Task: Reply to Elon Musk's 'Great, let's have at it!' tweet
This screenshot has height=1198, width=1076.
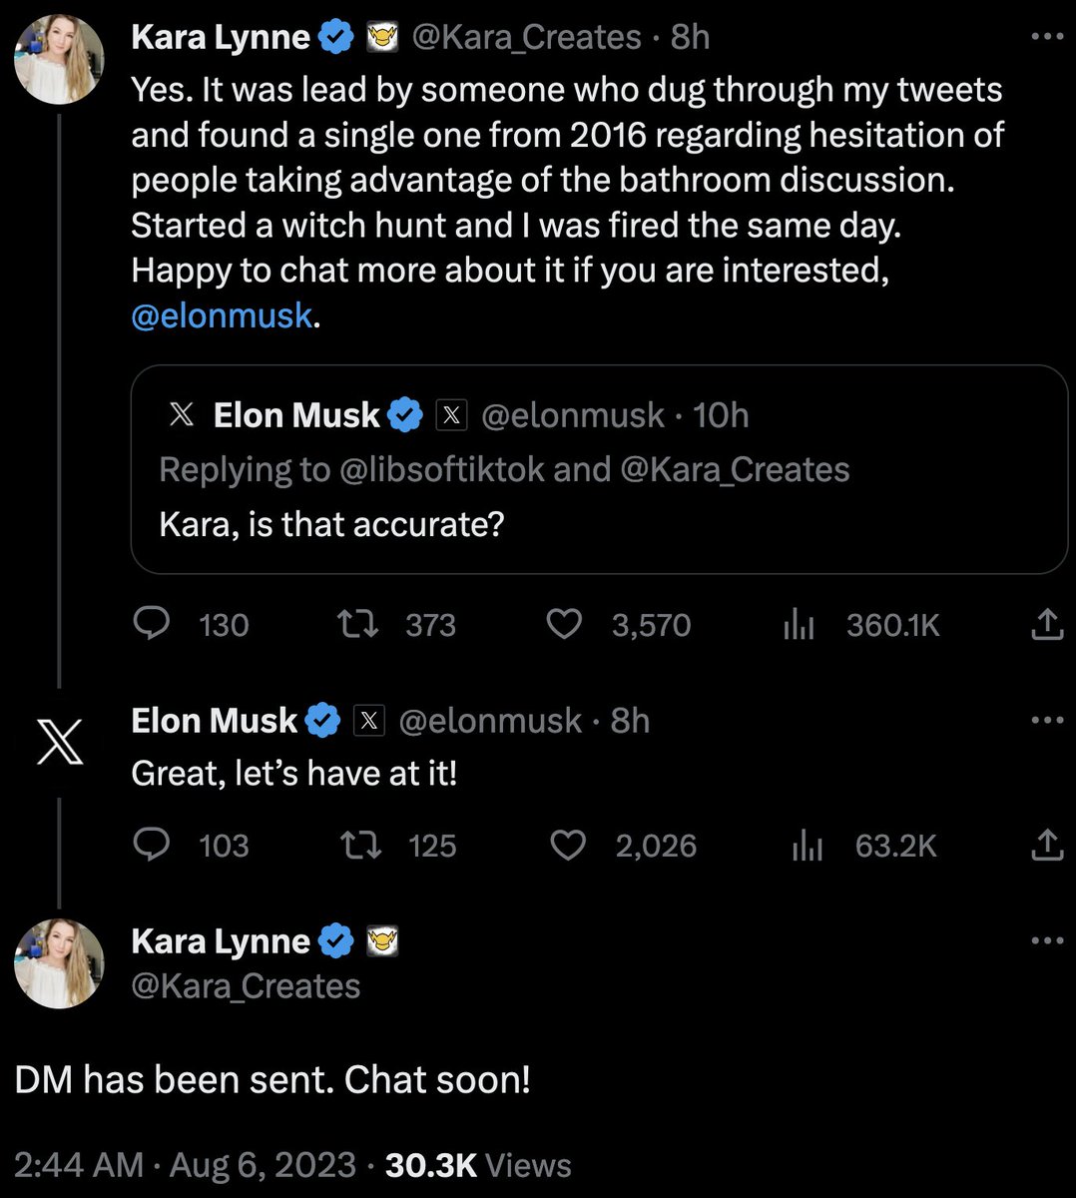Action: click(151, 846)
